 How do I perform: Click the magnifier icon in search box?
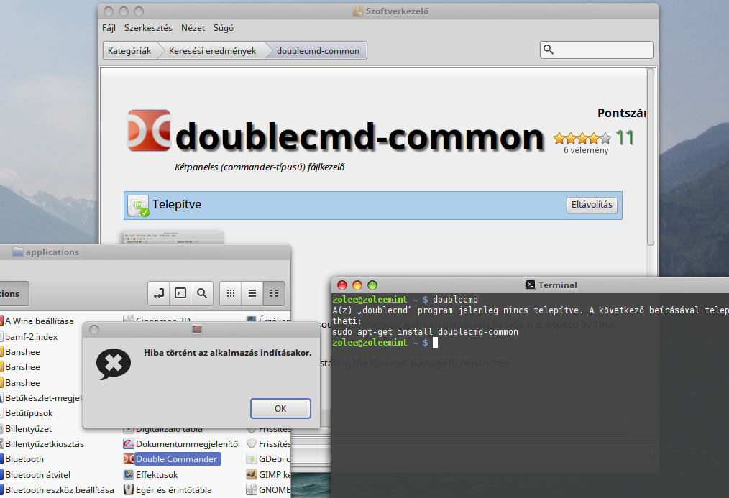pyautogui.click(x=549, y=50)
